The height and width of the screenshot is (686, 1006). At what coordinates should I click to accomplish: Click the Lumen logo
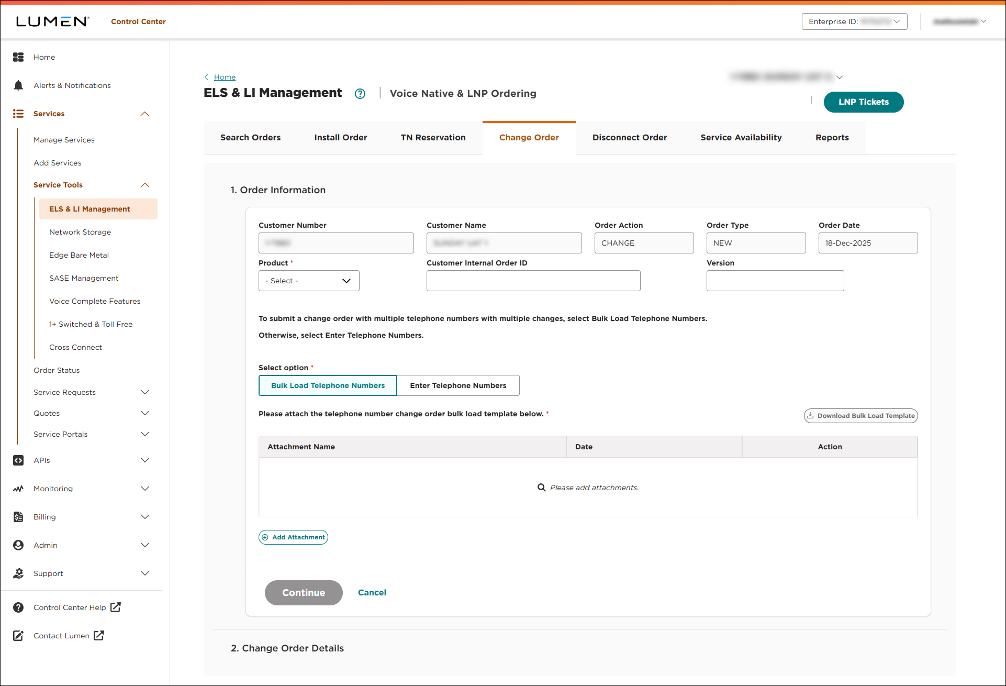(52, 21)
